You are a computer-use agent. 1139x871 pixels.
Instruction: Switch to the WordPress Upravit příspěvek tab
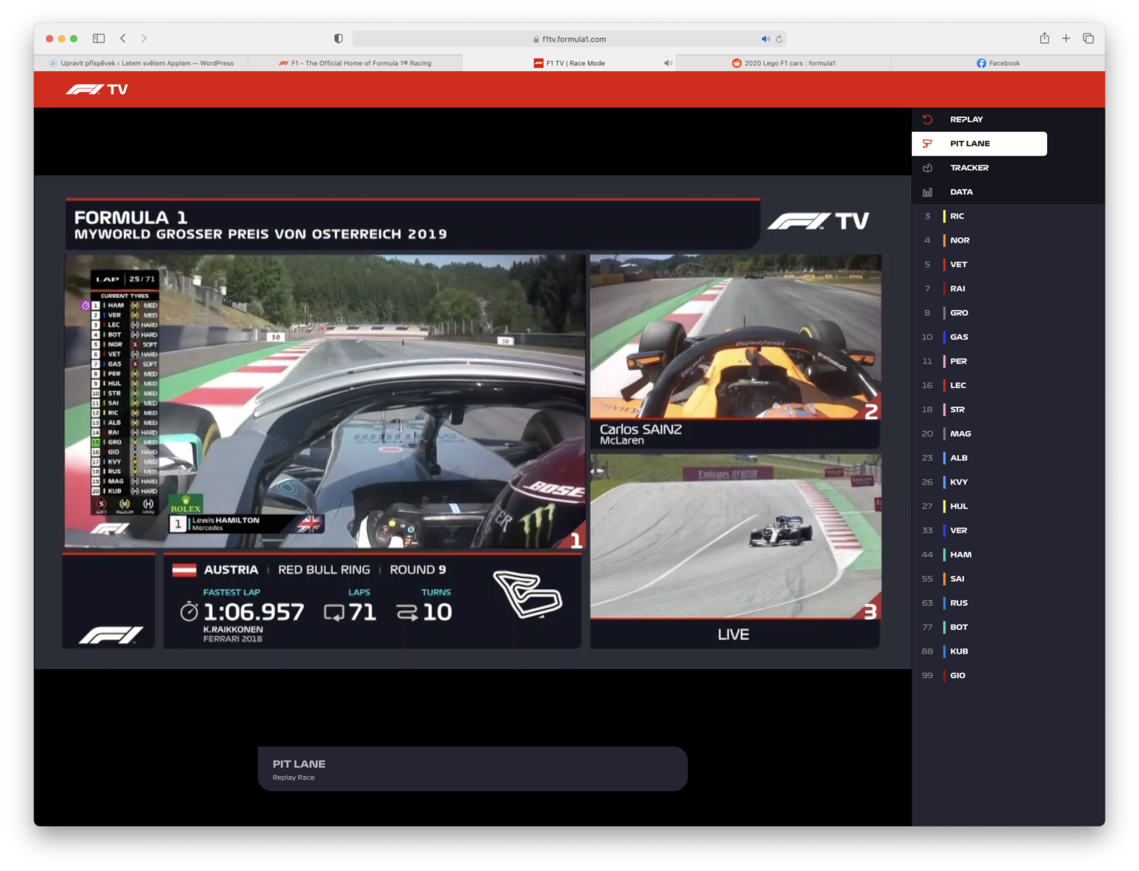point(141,64)
